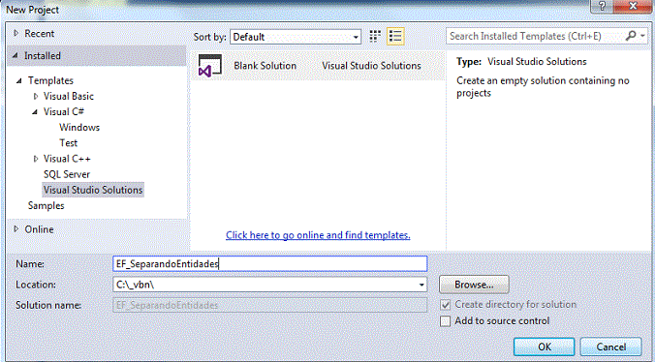Click the Visual C# category label
This screenshot has height=362, width=655.
point(64,112)
